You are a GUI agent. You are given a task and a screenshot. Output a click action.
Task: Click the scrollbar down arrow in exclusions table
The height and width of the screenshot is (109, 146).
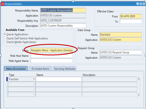(139, 95)
